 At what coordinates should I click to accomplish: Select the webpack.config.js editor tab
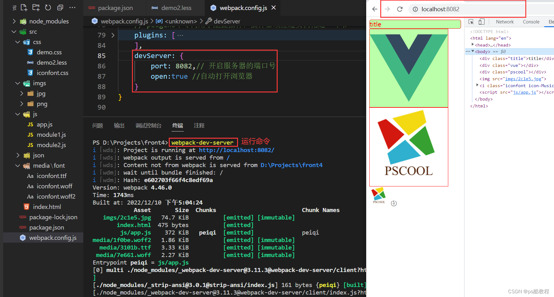tap(243, 8)
